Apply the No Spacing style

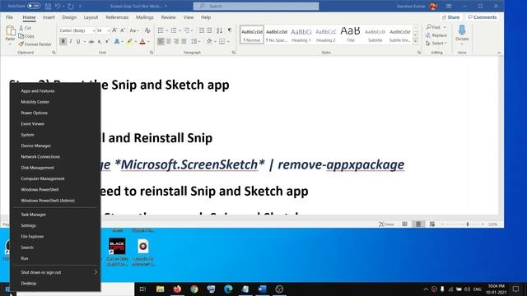tap(277, 35)
